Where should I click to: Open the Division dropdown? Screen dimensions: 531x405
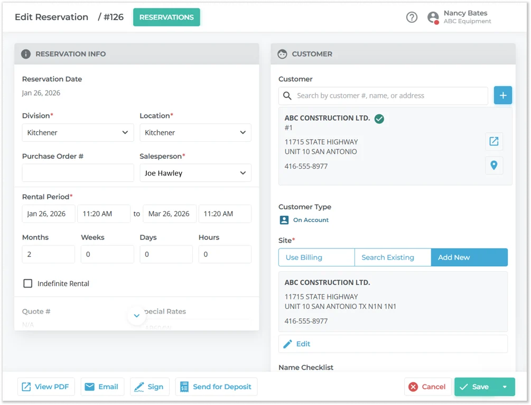(78, 133)
